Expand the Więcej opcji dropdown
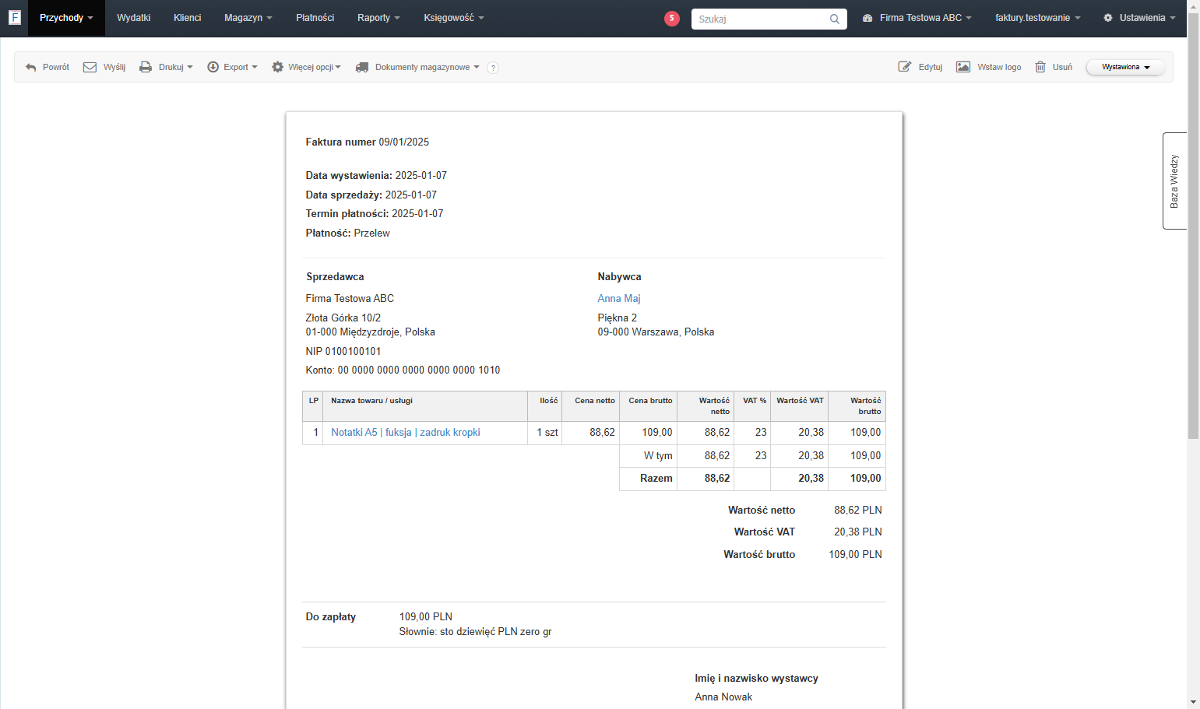The image size is (1200, 709). pos(306,67)
